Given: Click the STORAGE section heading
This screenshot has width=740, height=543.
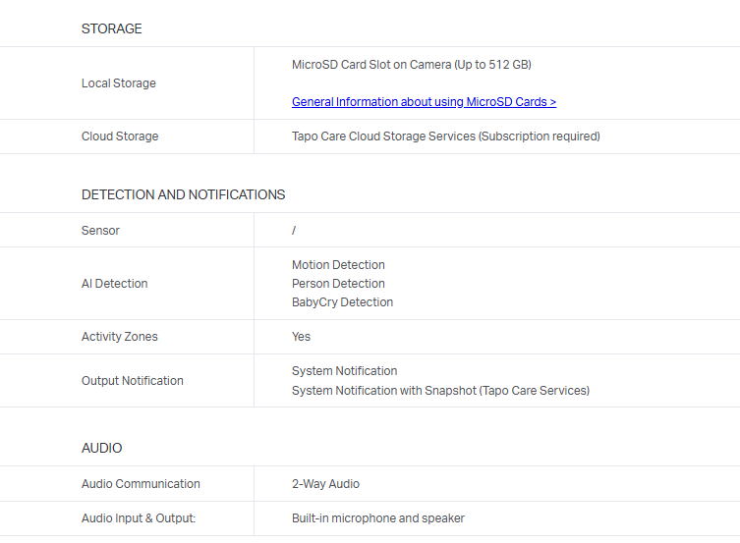Looking at the screenshot, I should 111,29.
